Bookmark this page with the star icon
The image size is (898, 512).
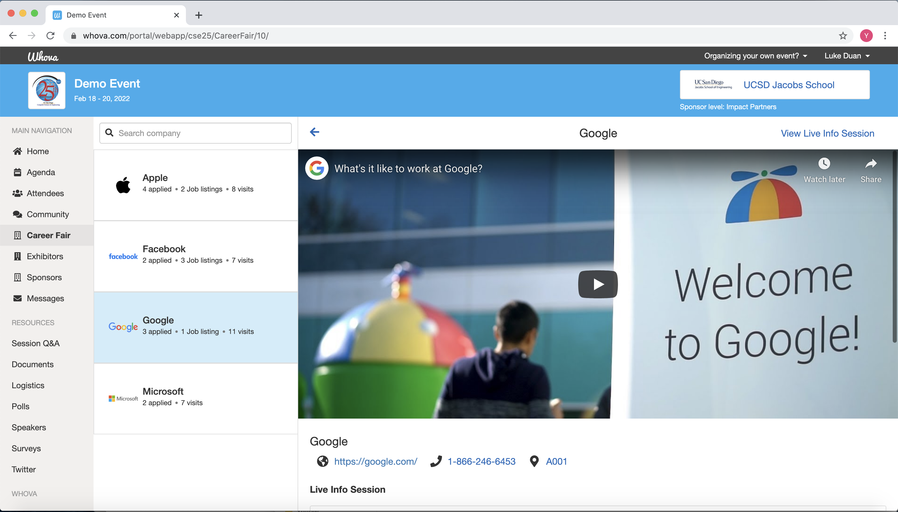point(843,36)
